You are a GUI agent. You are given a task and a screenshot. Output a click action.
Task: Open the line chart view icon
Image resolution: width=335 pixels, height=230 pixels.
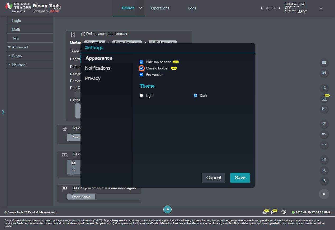[x=324, y=109]
